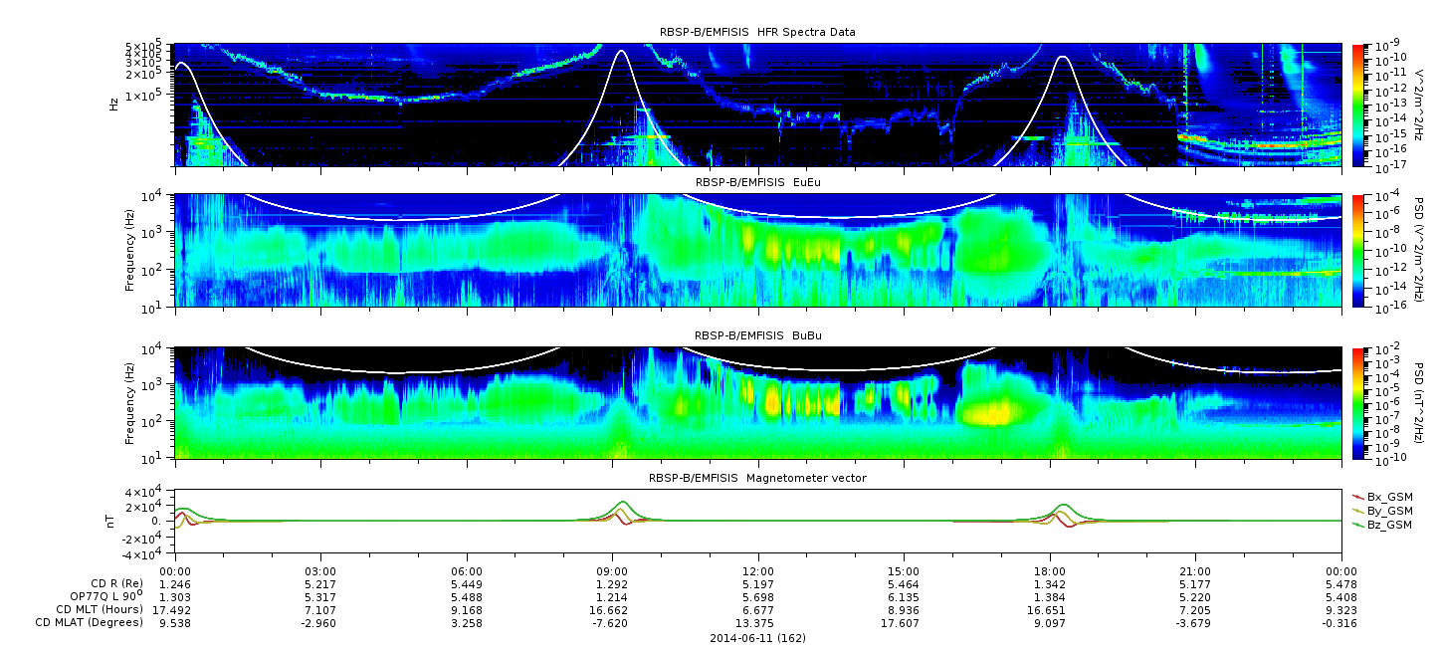Click the bright BuBu chorus burst near 17:00

coord(998,410)
